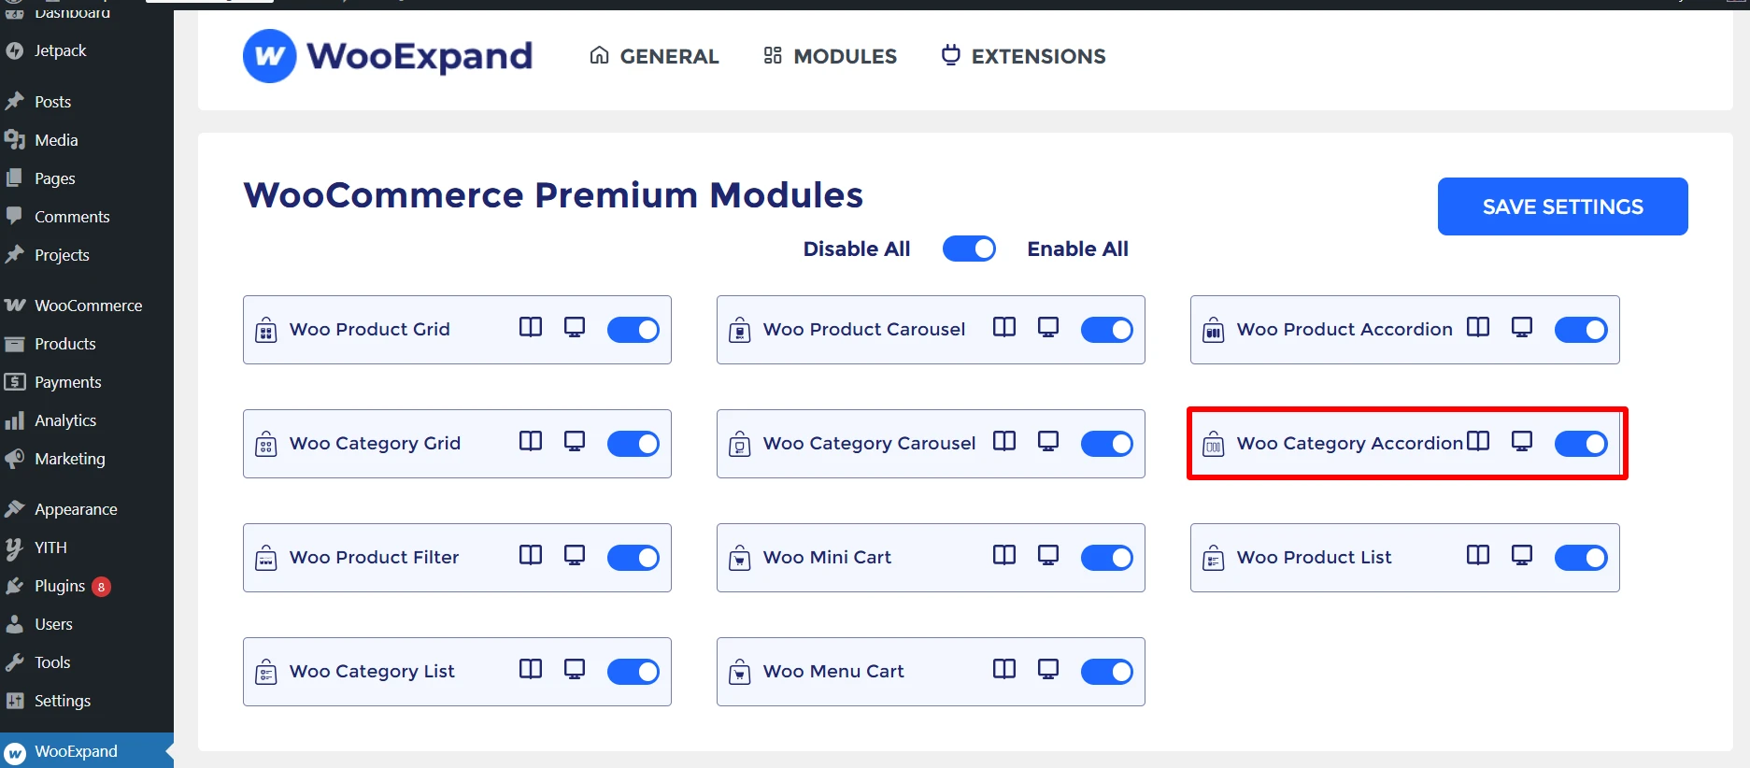Switch to the GENERAL tab
Screen dimensions: 1750x768
point(654,56)
